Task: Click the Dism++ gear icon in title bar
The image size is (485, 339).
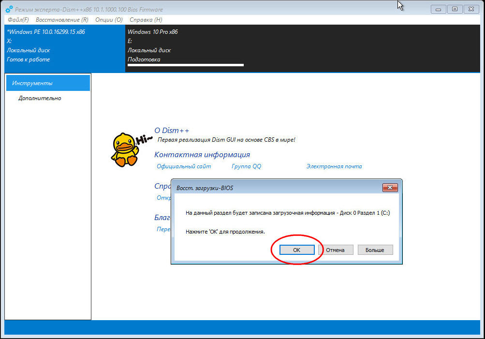Action: (x=9, y=9)
